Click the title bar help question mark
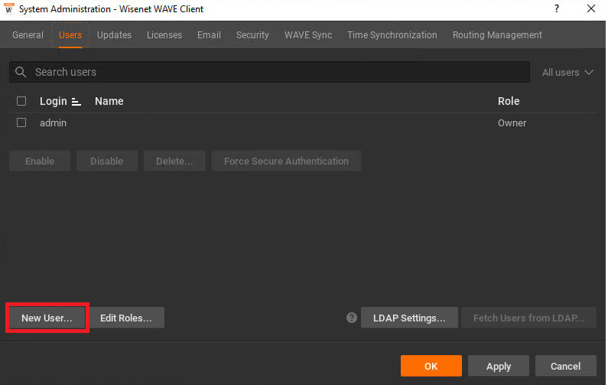Image resolution: width=608 pixels, height=385 pixels. pos(557,8)
